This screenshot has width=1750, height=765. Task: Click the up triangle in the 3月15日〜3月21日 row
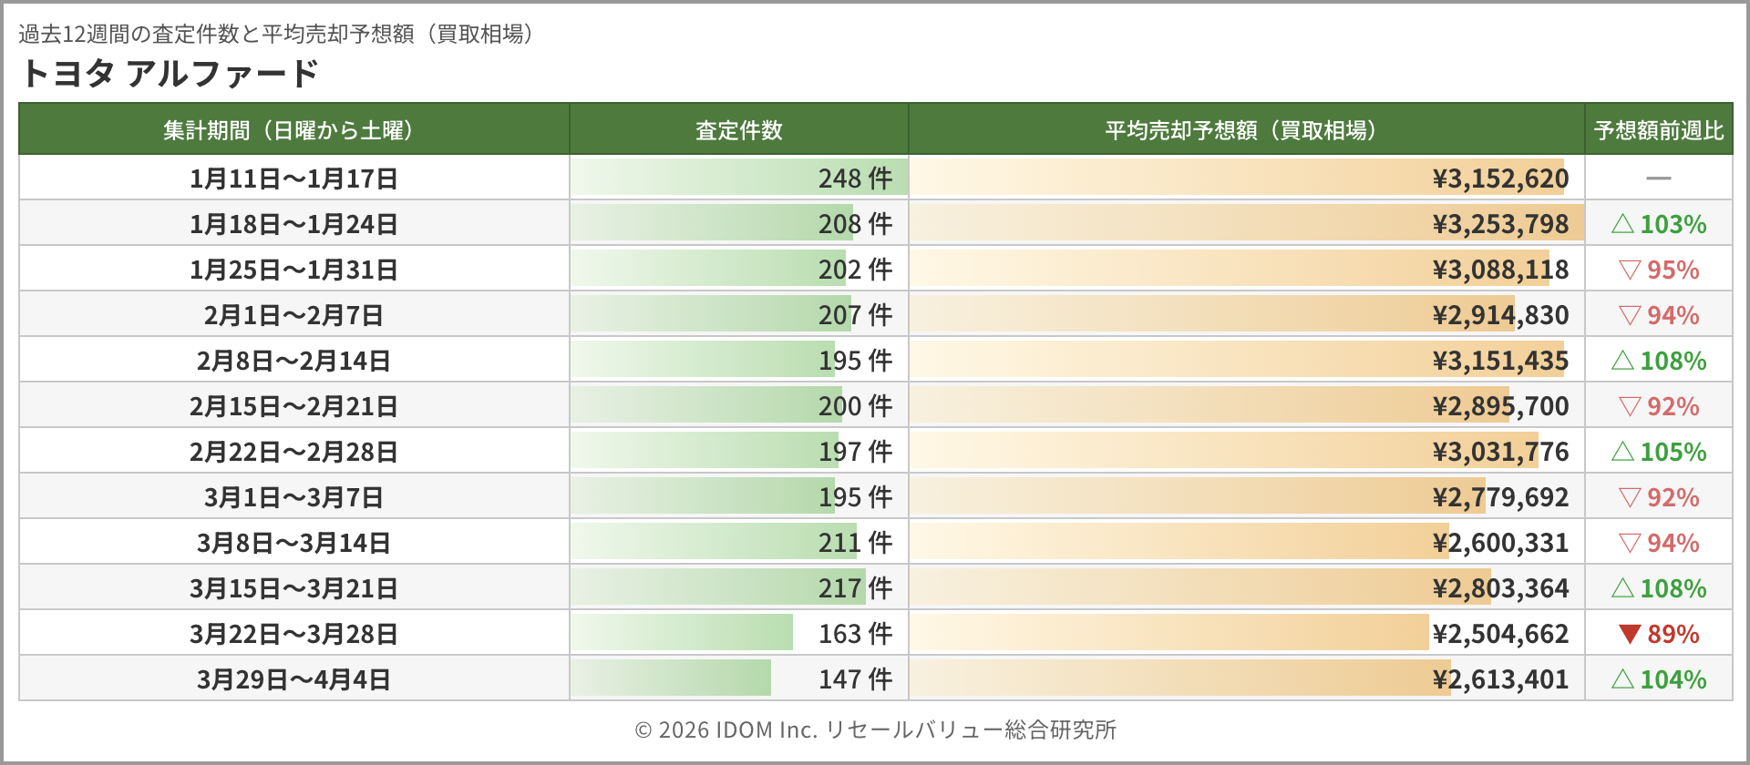pyautogui.click(x=1622, y=588)
